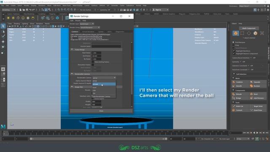Click the playback range slider bar
The image size is (270, 152).
98,139
